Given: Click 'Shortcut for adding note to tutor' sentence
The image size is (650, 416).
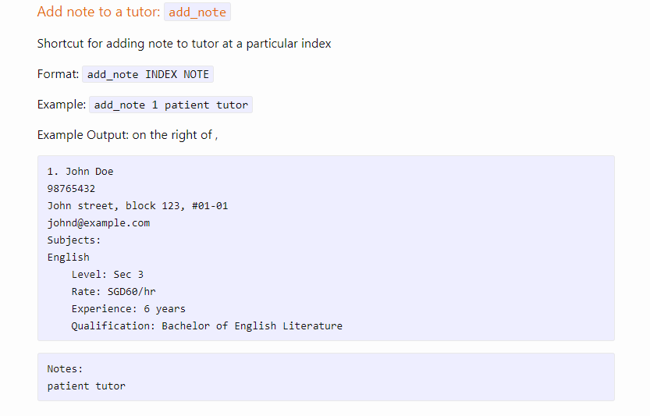Looking at the screenshot, I should pos(184,44).
